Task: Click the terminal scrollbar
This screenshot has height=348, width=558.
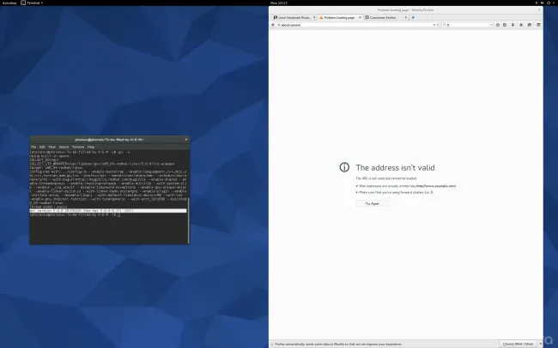Action: pos(188,220)
